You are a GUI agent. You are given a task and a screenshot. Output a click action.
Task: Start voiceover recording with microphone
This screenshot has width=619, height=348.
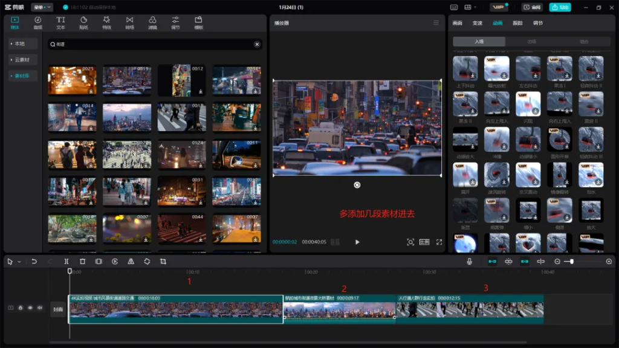pos(469,262)
